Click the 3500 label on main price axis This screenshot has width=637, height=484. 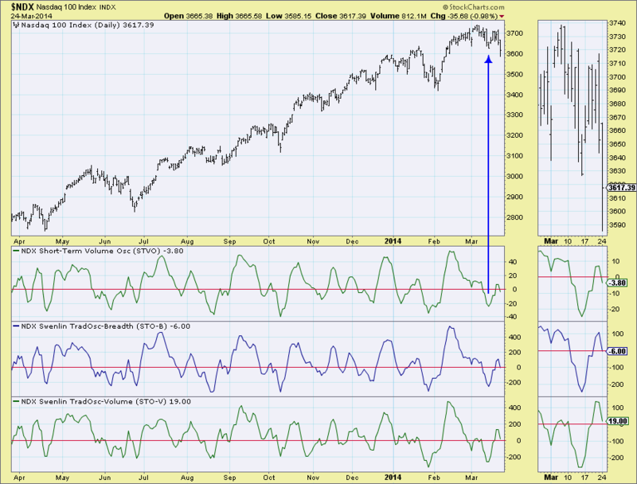(514, 74)
